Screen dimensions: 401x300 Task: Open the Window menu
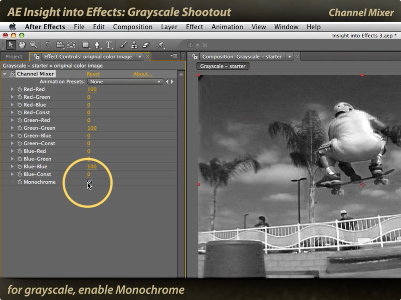[x=286, y=27]
